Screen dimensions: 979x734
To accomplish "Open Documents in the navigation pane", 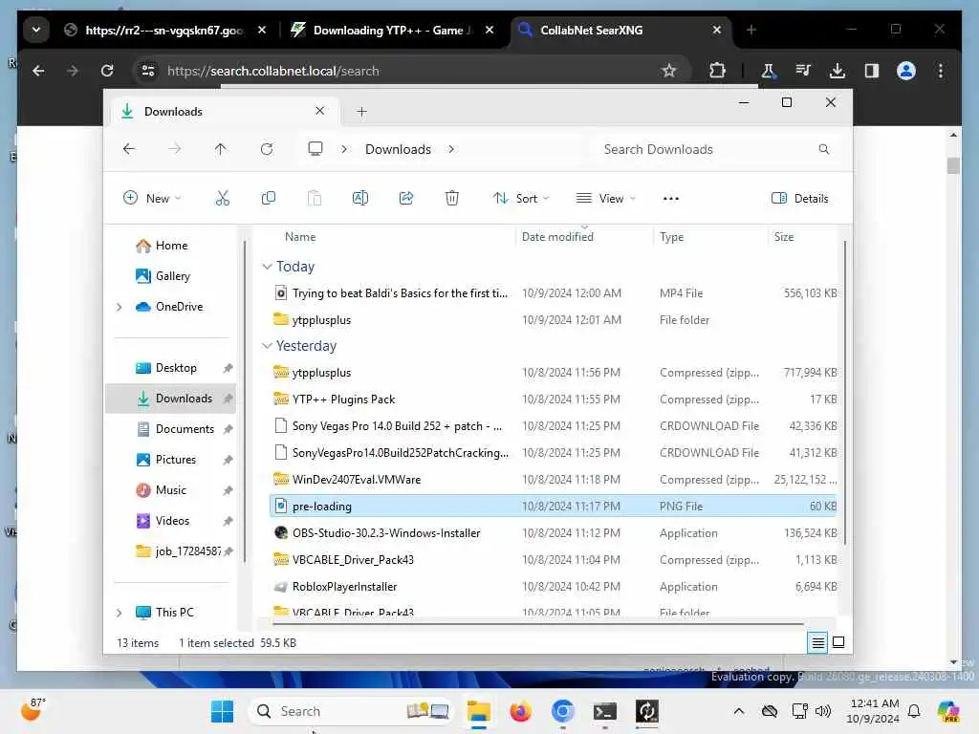I will (x=185, y=429).
